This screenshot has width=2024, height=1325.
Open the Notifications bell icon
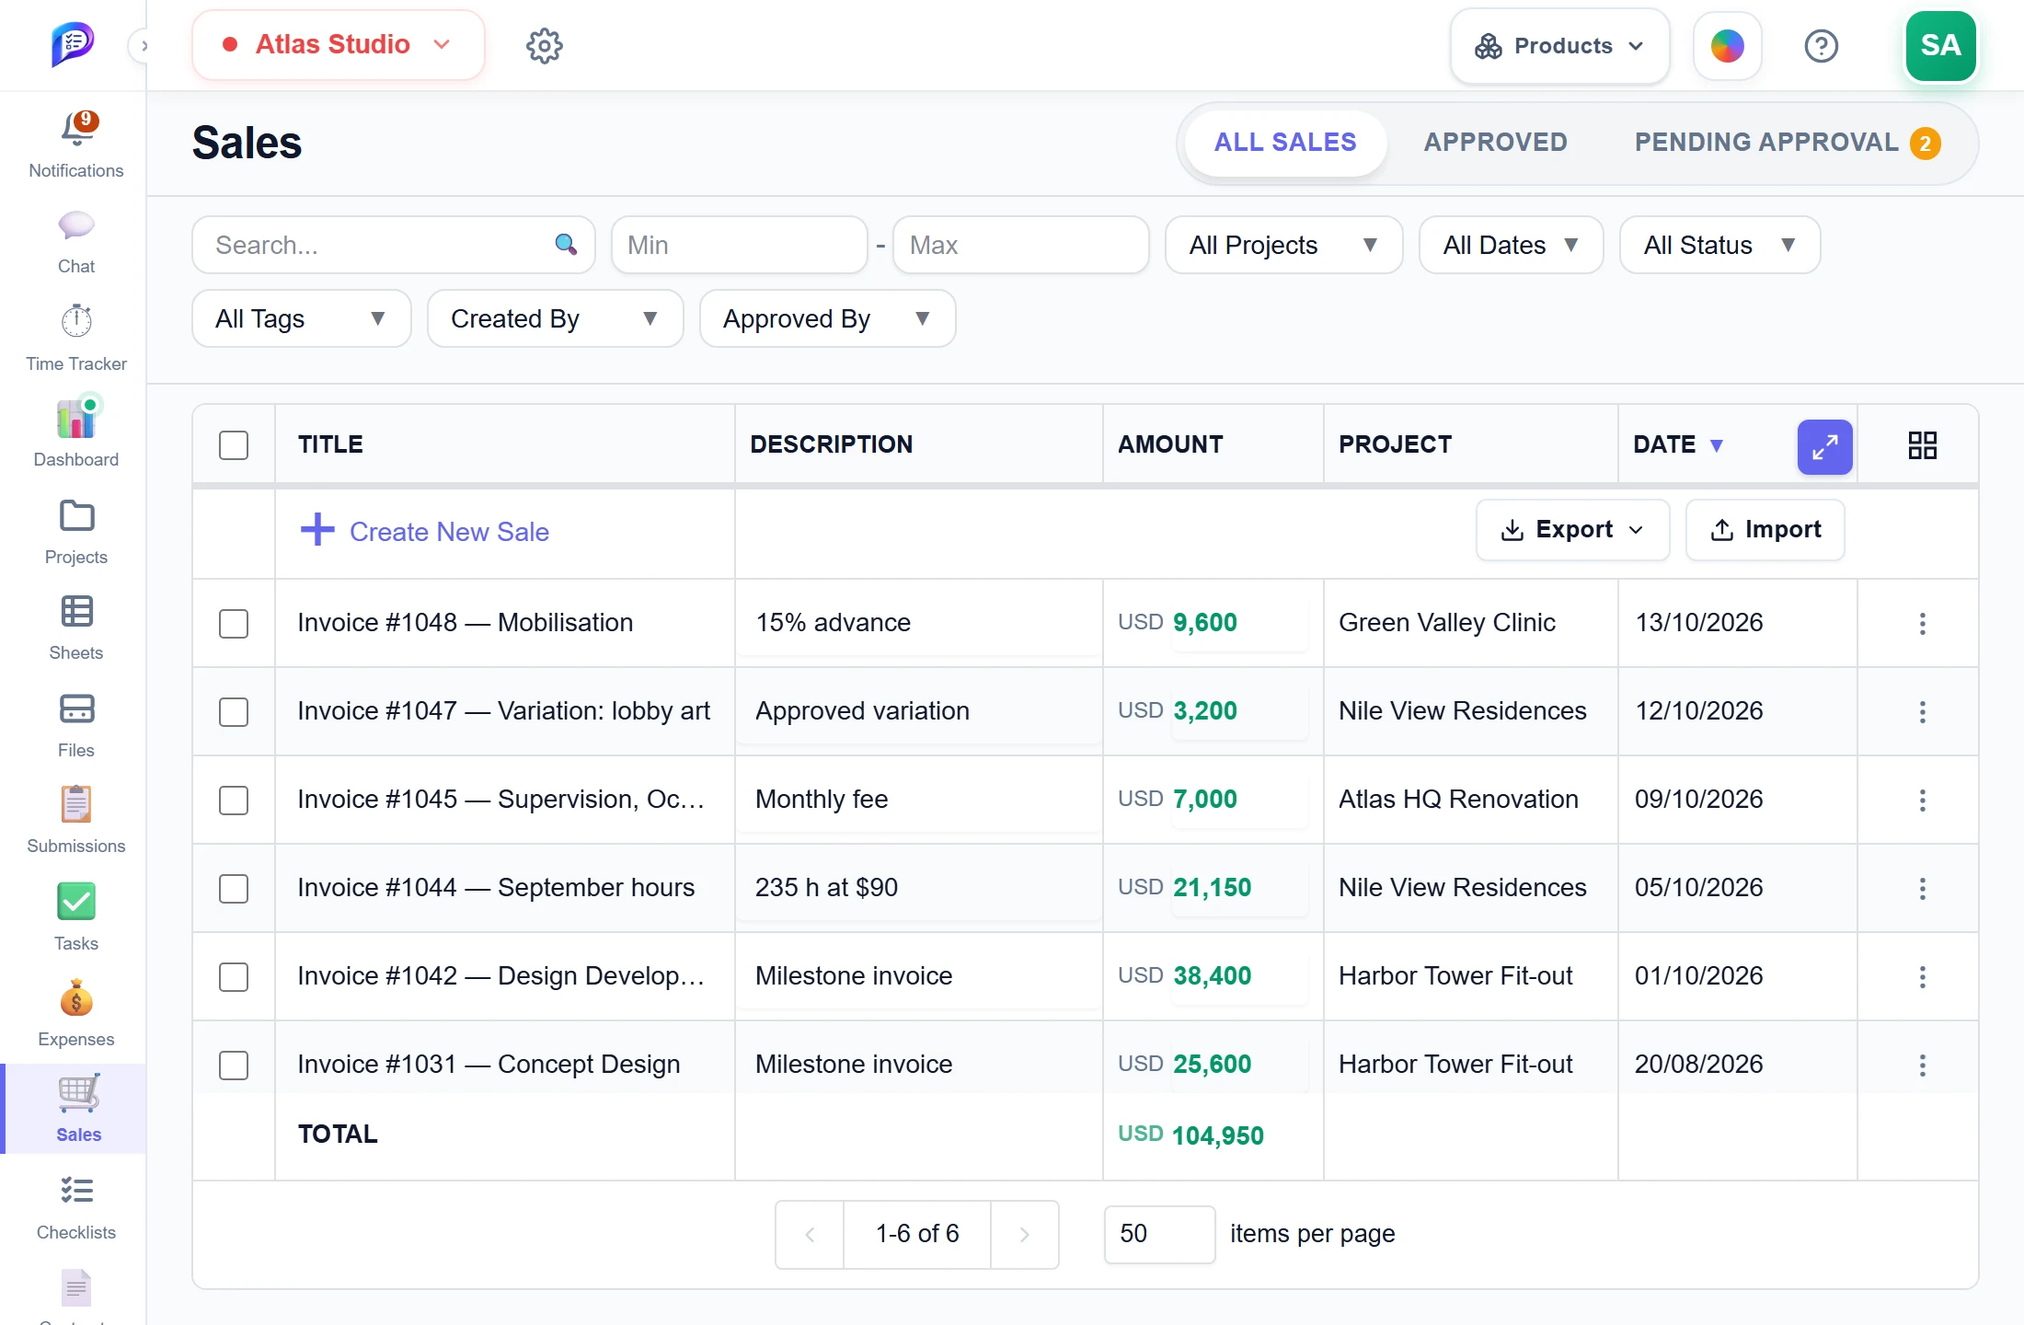[x=77, y=130]
